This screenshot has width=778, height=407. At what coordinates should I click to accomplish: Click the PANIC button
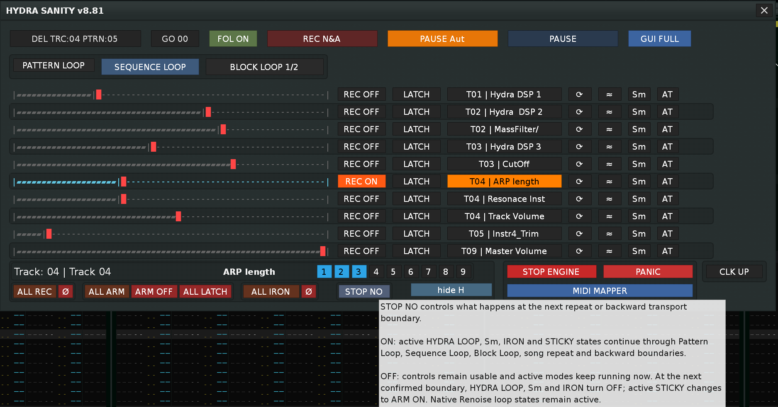[648, 272]
